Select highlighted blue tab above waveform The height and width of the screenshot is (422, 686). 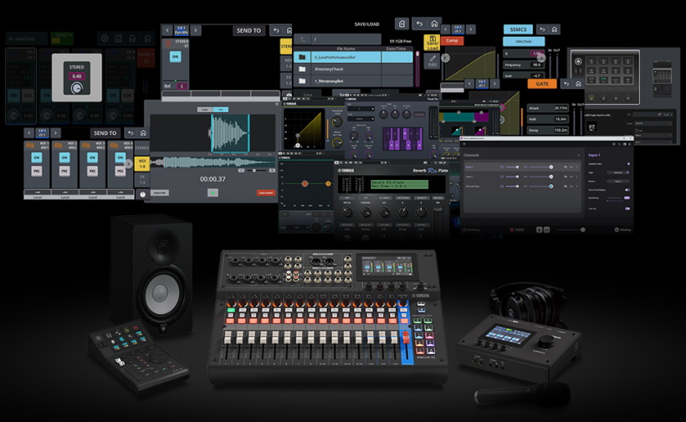[221, 110]
